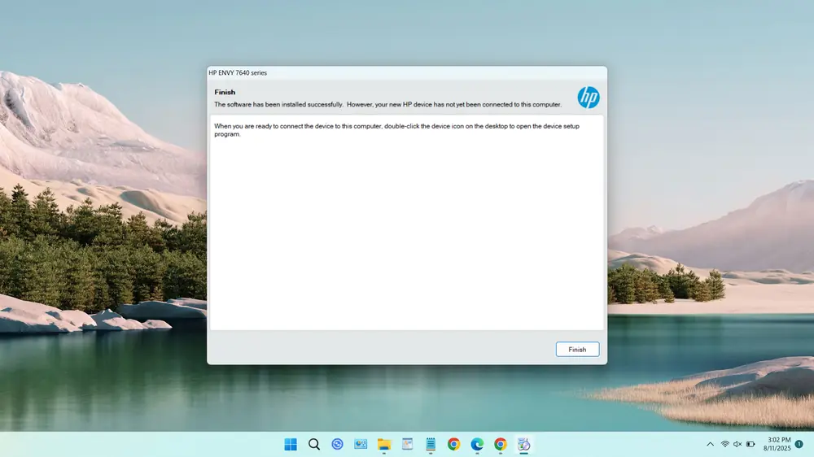814x457 pixels.
Task: Open the Windows Start menu
Action: click(291, 444)
